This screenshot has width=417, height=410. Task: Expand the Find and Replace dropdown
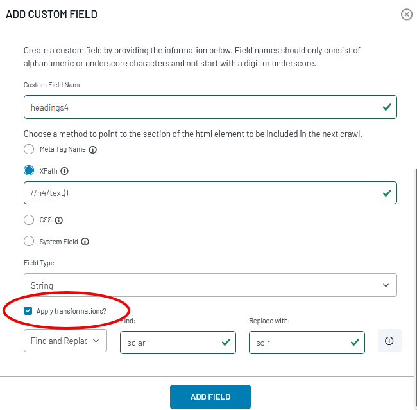65,341
